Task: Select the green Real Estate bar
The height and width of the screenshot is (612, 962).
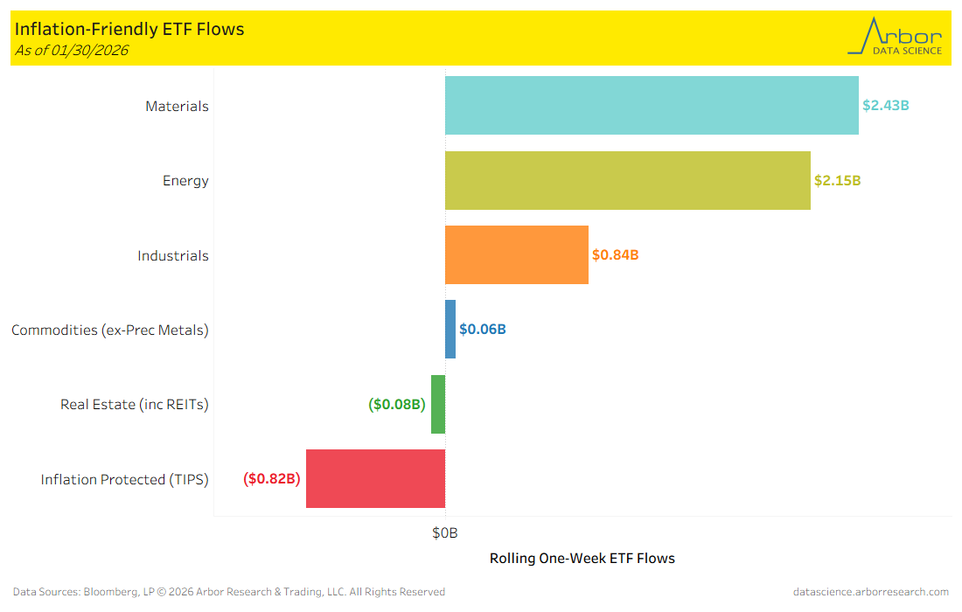Action: [x=438, y=404]
